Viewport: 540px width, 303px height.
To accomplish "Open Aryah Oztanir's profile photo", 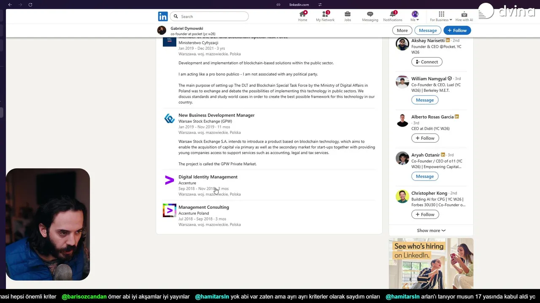I will (402, 158).
